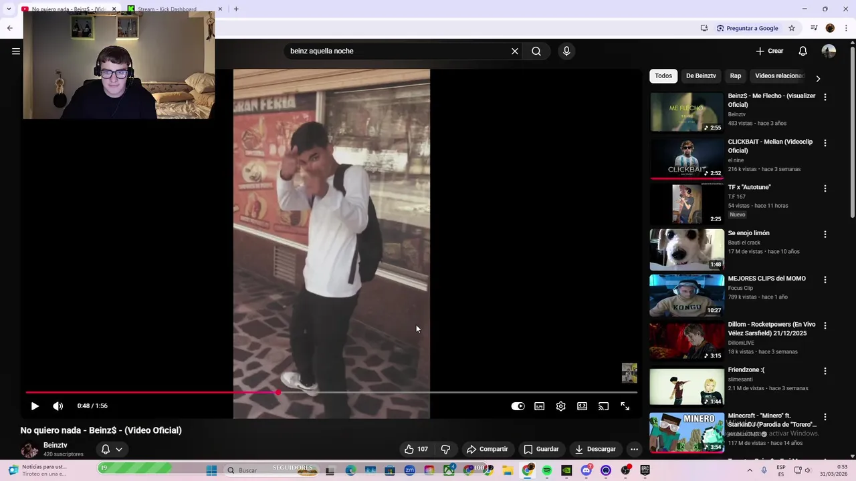Image resolution: width=856 pixels, height=481 pixels.
Task: Toggle subtitles in the video player
Action: [x=540, y=406]
